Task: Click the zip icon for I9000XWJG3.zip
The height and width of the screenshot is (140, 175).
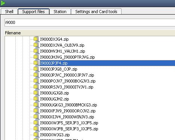Action: (x=36, y=135)
